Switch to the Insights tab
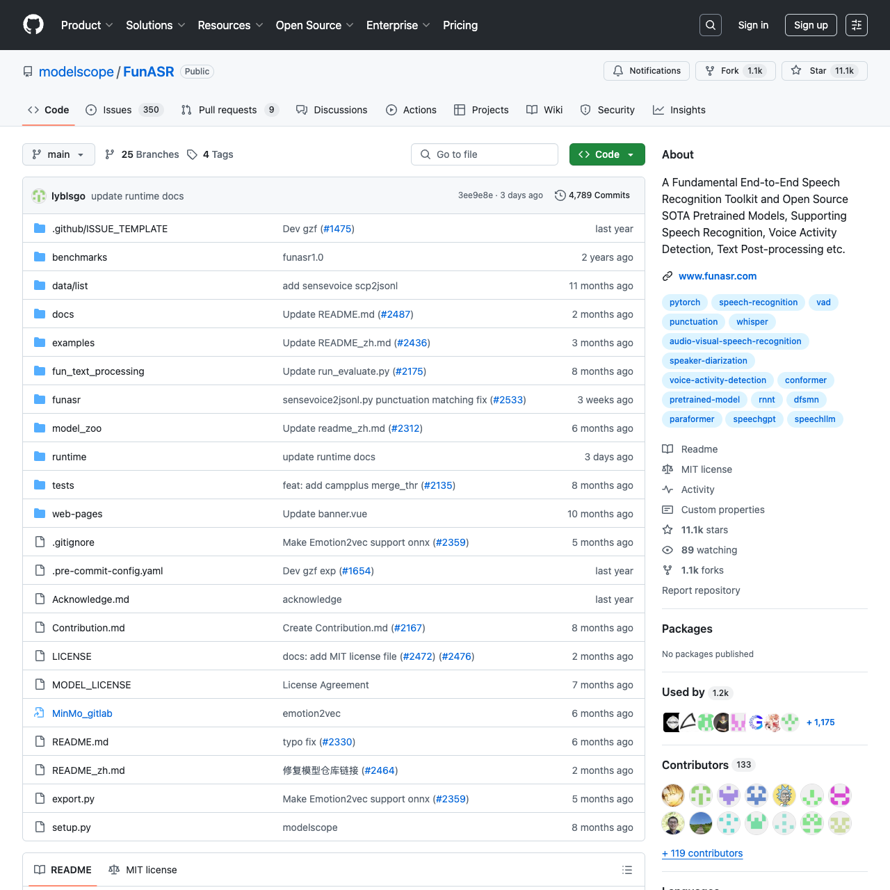Viewport: 890px width, 890px height. pos(679,110)
